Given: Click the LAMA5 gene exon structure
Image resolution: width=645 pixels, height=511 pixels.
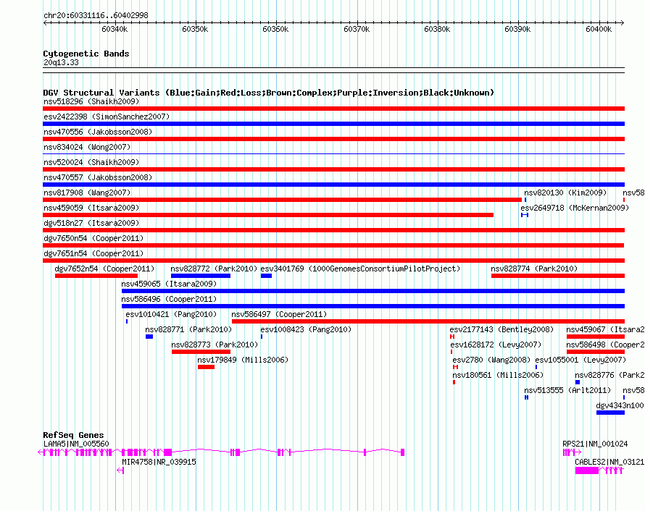Looking at the screenshot, I should pyautogui.click(x=221, y=452).
